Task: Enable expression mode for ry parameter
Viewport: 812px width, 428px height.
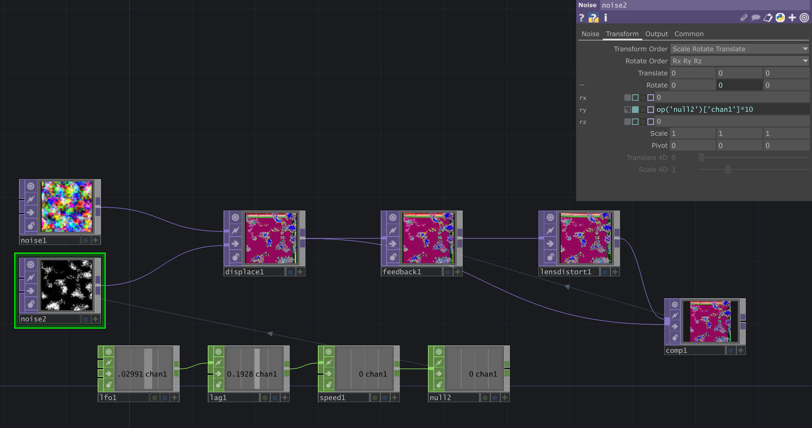Action: (635, 110)
